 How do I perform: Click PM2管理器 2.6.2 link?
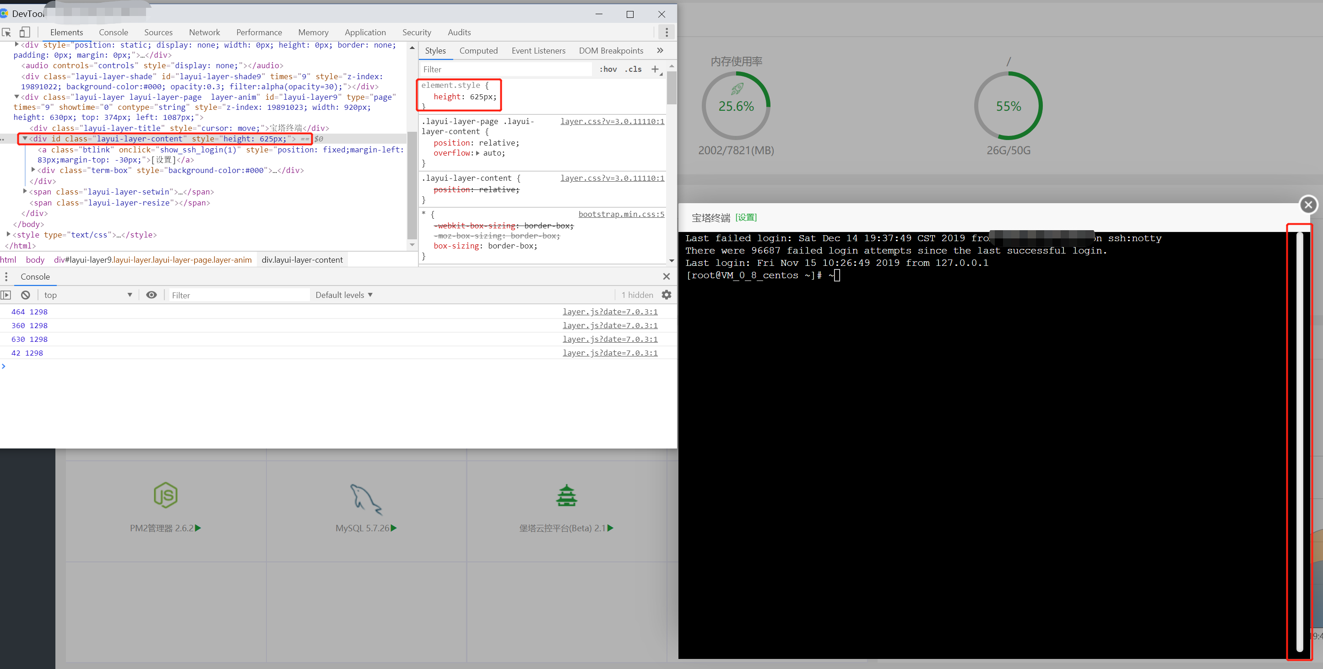click(x=164, y=527)
